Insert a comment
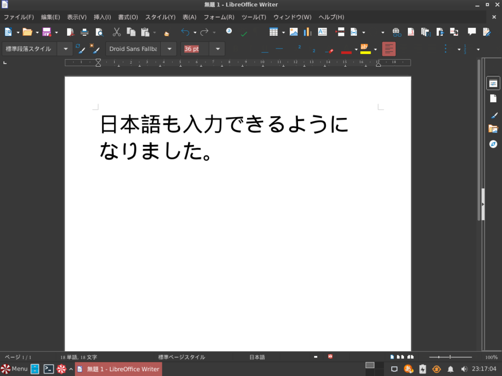The height and width of the screenshot is (376, 502). [471, 32]
